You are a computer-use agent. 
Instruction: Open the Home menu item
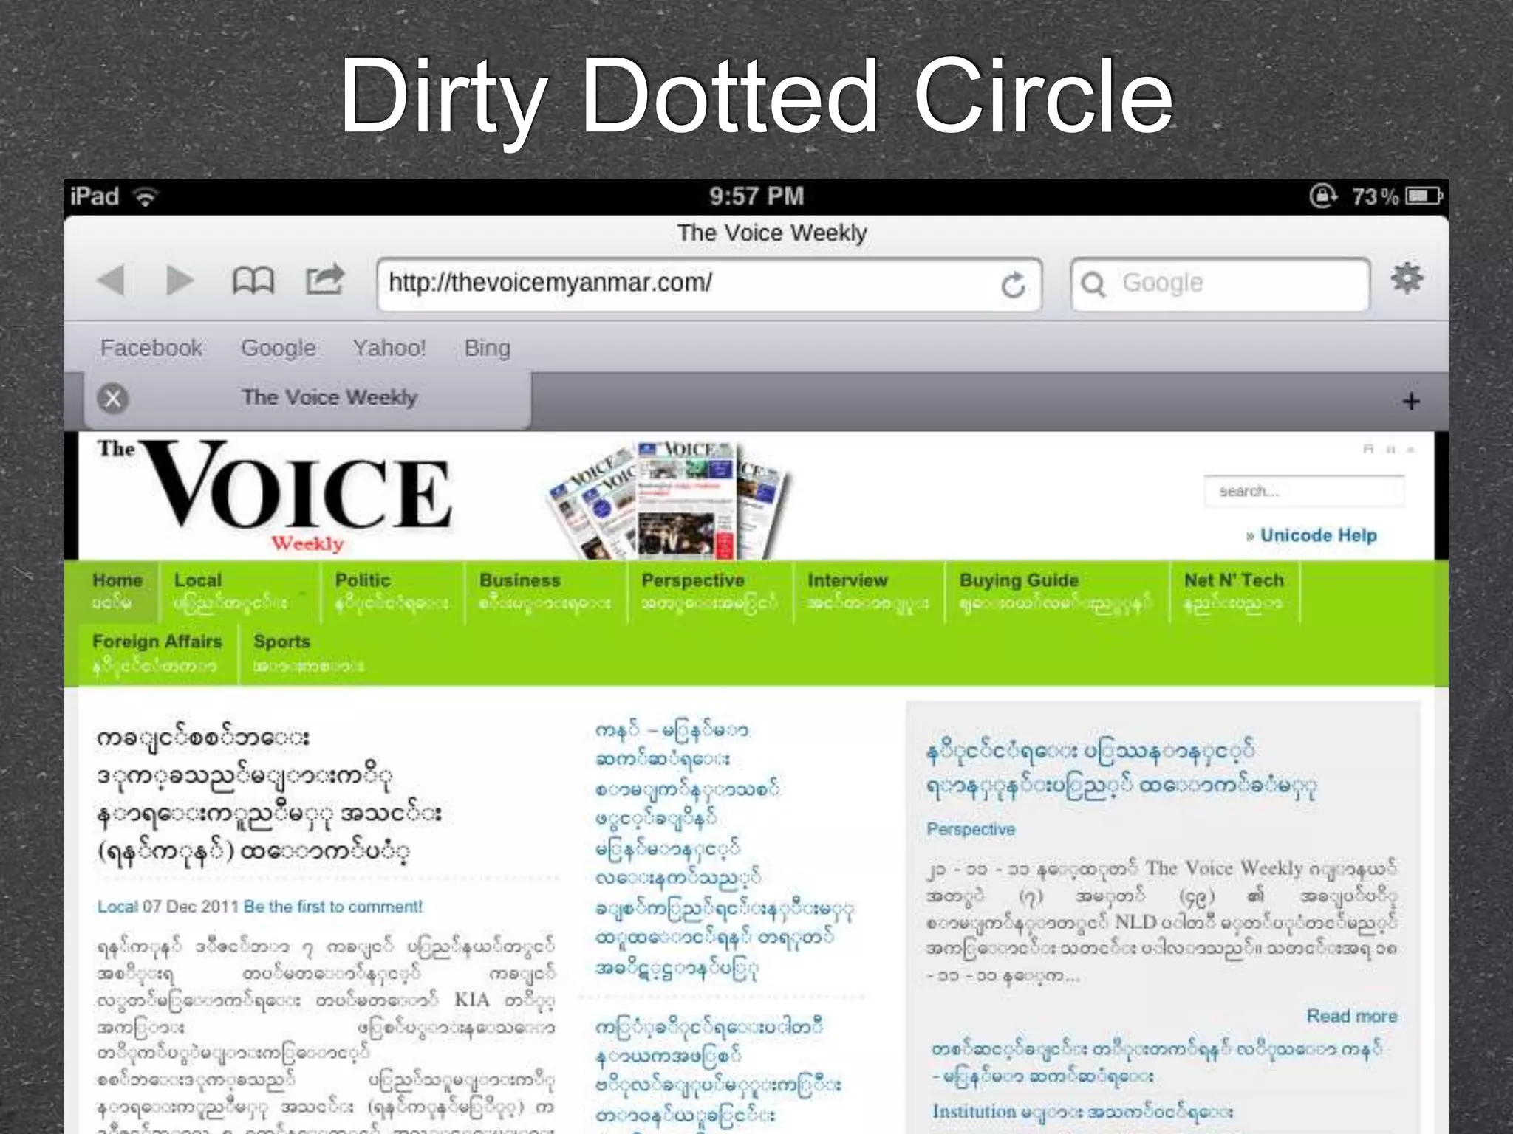(117, 591)
